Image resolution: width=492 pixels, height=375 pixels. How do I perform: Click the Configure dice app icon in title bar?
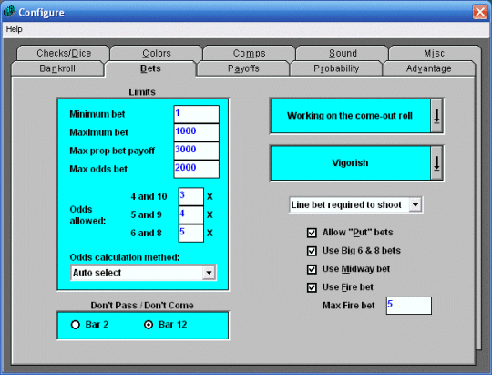[9, 11]
